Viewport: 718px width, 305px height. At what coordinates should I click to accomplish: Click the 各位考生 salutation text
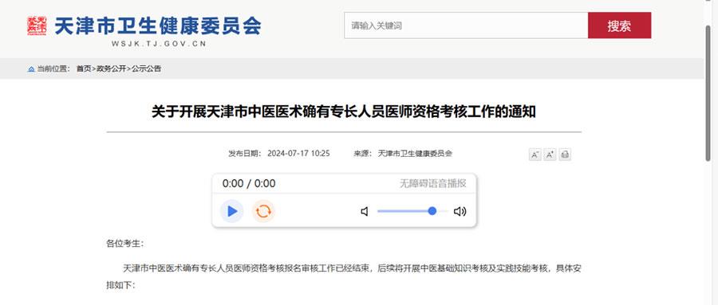[125, 244]
